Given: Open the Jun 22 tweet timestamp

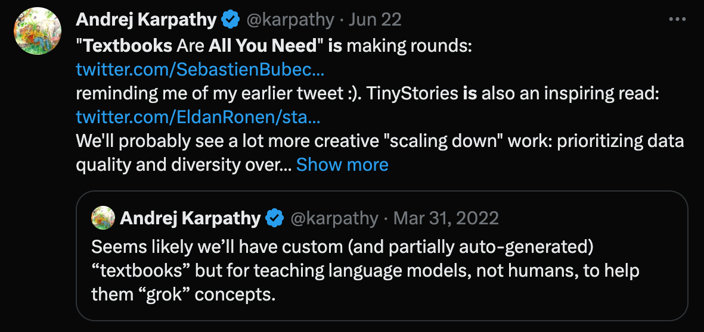Looking at the screenshot, I should [375, 20].
